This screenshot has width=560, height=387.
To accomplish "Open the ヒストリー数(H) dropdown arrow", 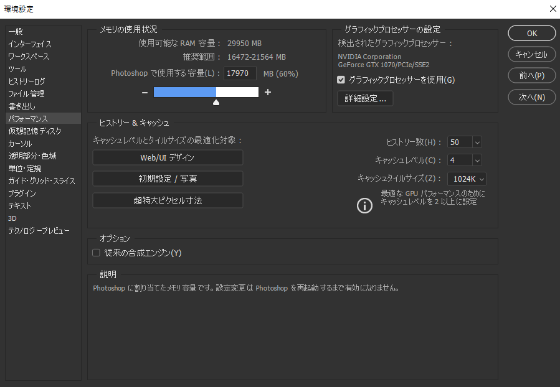I will 477,142.
